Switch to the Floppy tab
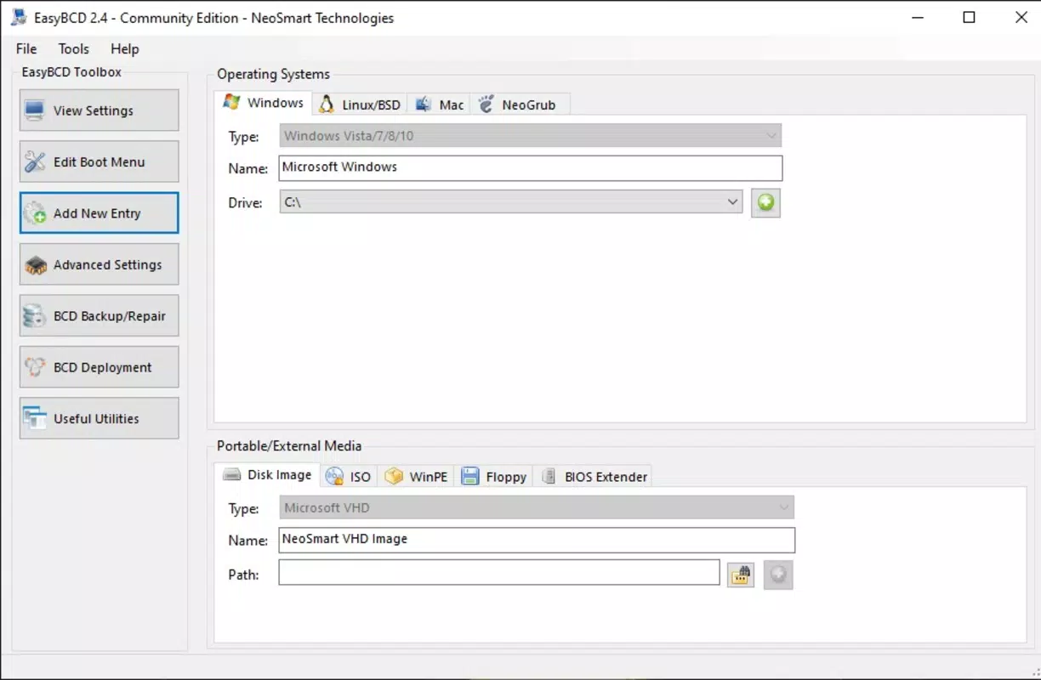The image size is (1041, 680). [x=495, y=476]
